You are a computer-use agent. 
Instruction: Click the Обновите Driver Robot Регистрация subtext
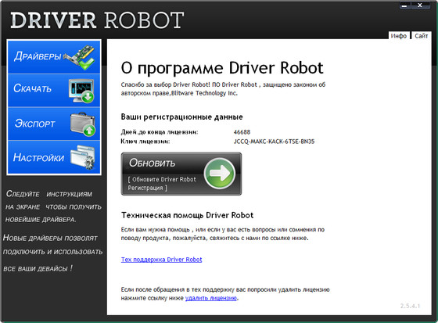coord(162,184)
